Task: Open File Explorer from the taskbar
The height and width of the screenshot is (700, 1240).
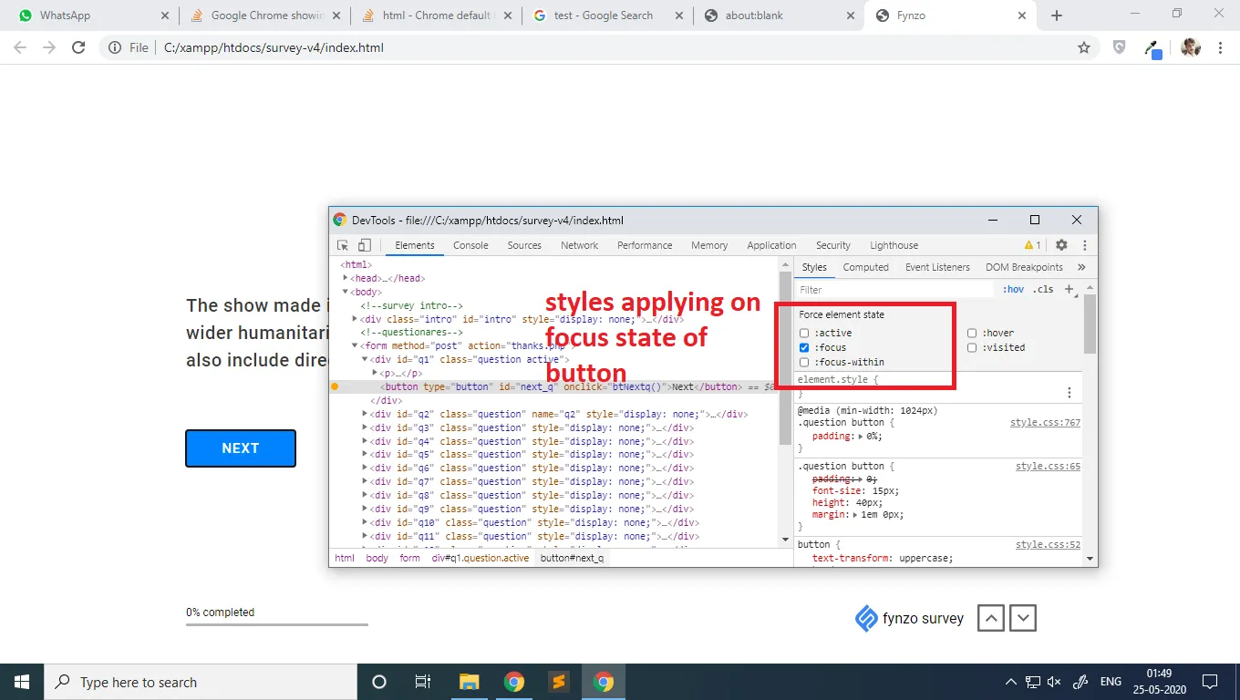Action: [470, 682]
